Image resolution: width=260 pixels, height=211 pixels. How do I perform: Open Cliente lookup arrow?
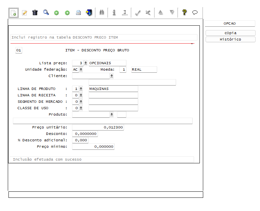tap(112, 76)
